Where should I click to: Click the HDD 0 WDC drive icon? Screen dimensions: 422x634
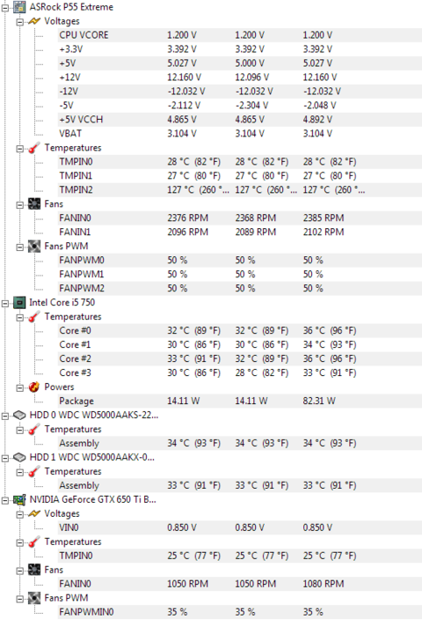point(19,416)
